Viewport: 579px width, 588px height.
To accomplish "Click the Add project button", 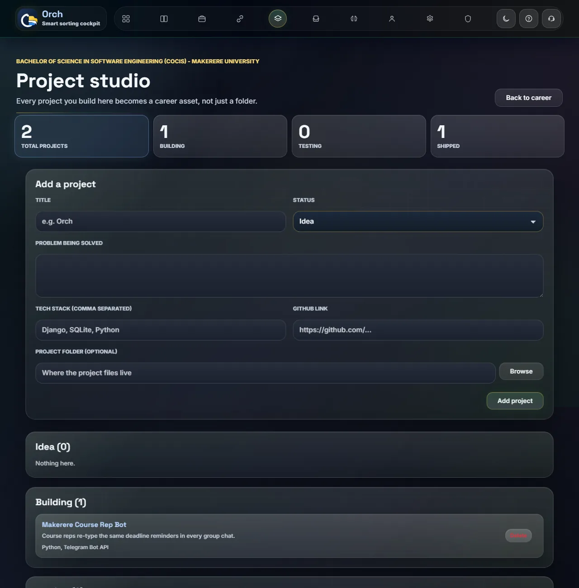I will click(x=515, y=401).
